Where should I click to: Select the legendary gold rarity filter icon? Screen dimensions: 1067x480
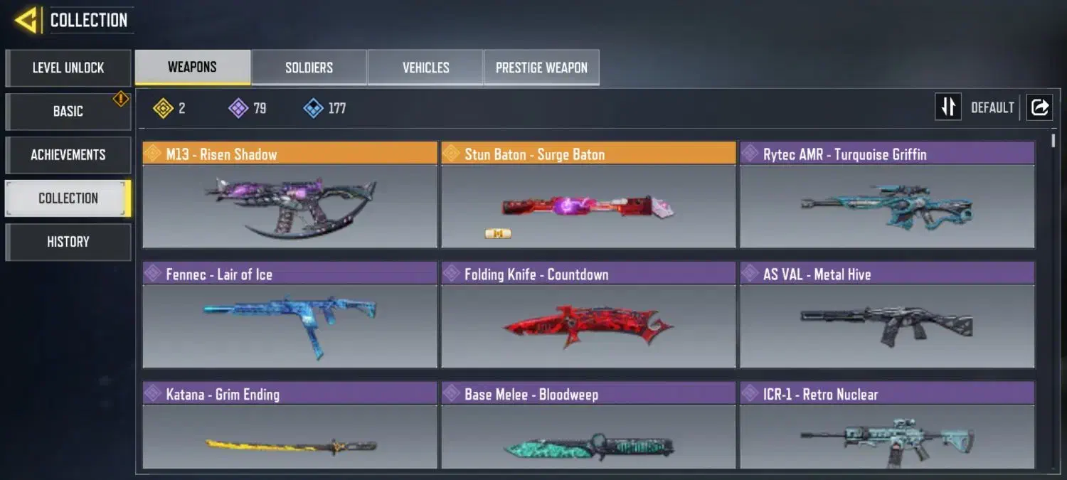click(x=163, y=108)
